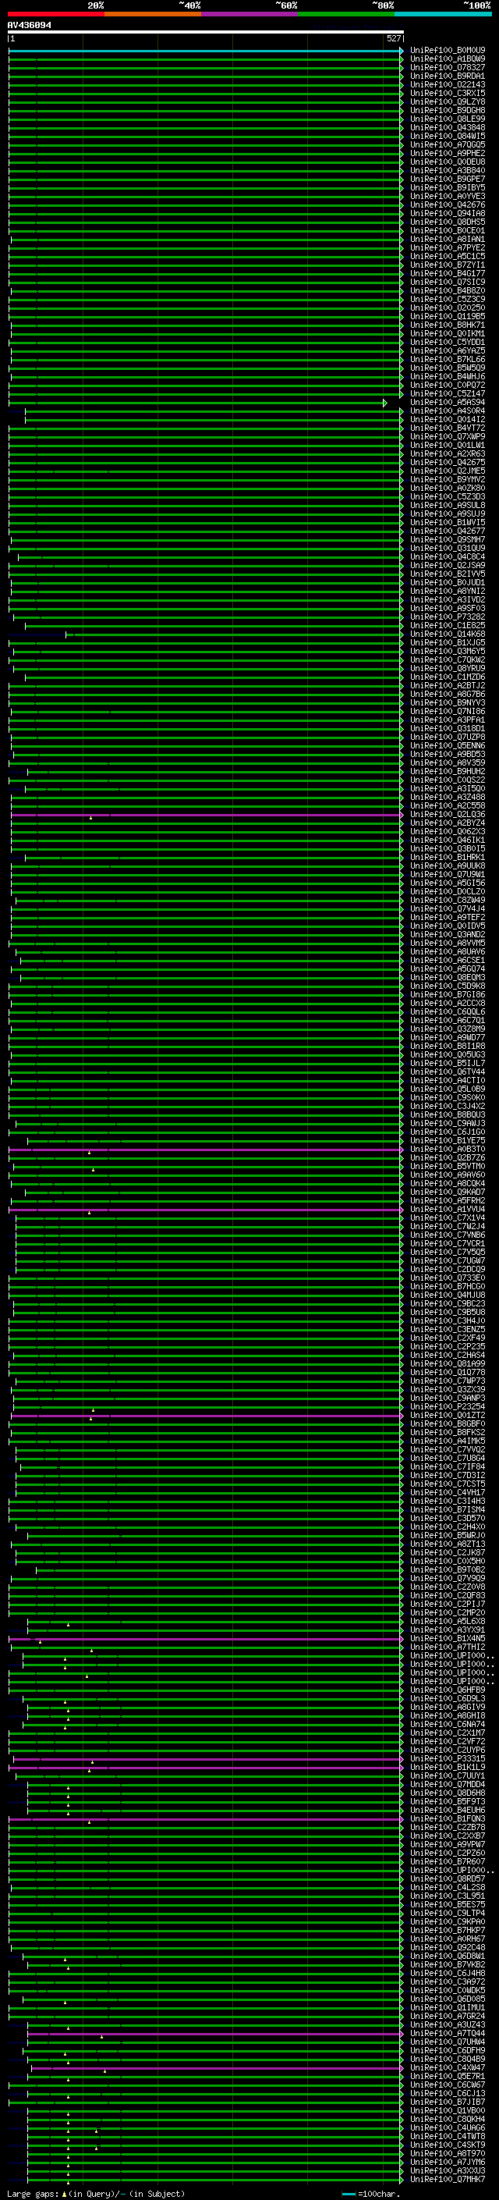Image resolution: width=499 pixels, height=2200 pixels.
Task: Open hit UniRef100_B1FQN3
Action: click(447, 1819)
